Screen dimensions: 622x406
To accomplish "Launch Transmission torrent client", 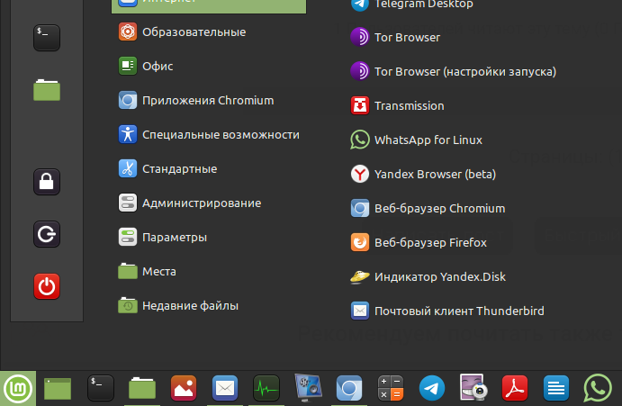I will (398, 105).
